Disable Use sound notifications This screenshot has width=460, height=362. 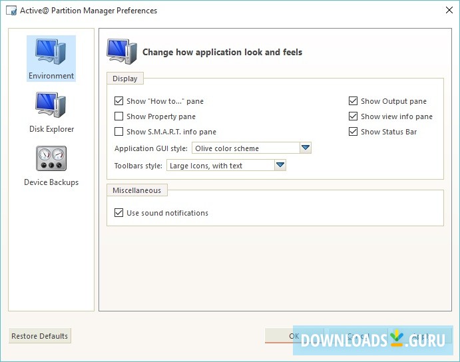click(x=118, y=212)
